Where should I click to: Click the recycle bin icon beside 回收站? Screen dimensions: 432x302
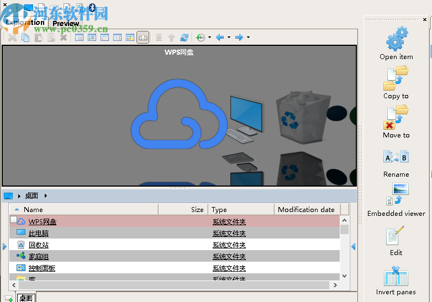coord(21,245)
